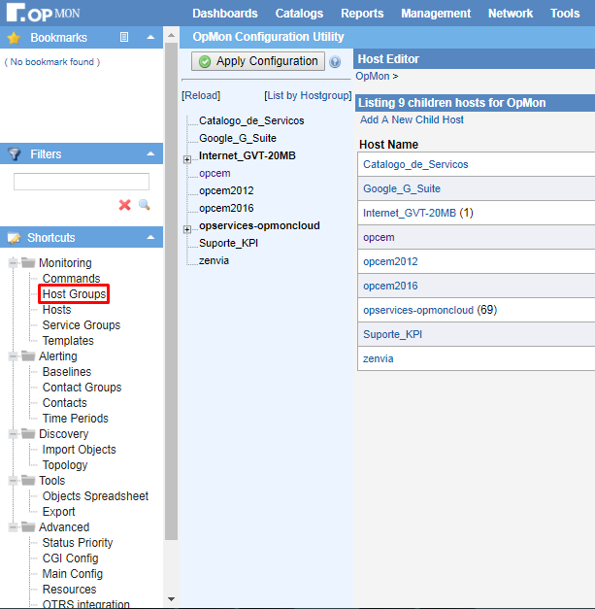Open Resources shortcut
The width and height of the screenshot is (595, 609).
click(69, 590)
